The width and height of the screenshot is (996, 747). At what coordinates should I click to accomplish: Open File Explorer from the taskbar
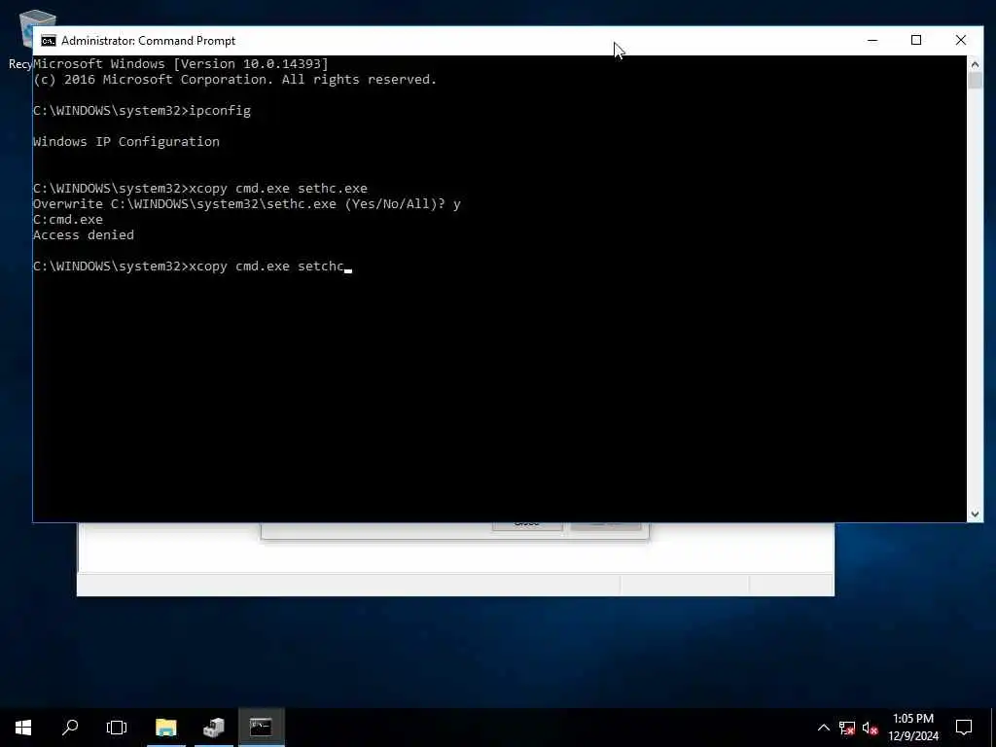point(165,728)
